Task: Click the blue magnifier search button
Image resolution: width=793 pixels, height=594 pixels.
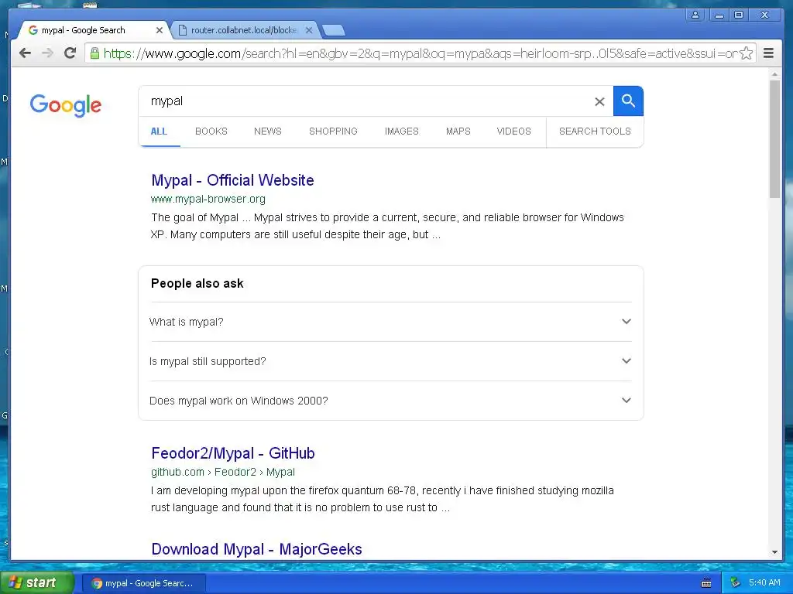Action: tap(628, 101)
